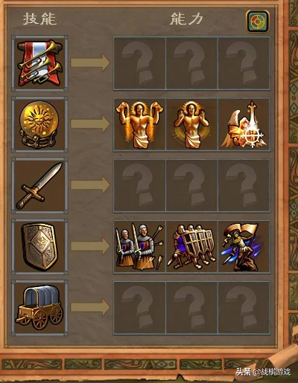
Task: Click first unknown ability in wagon row
Action: pos(139,308)
